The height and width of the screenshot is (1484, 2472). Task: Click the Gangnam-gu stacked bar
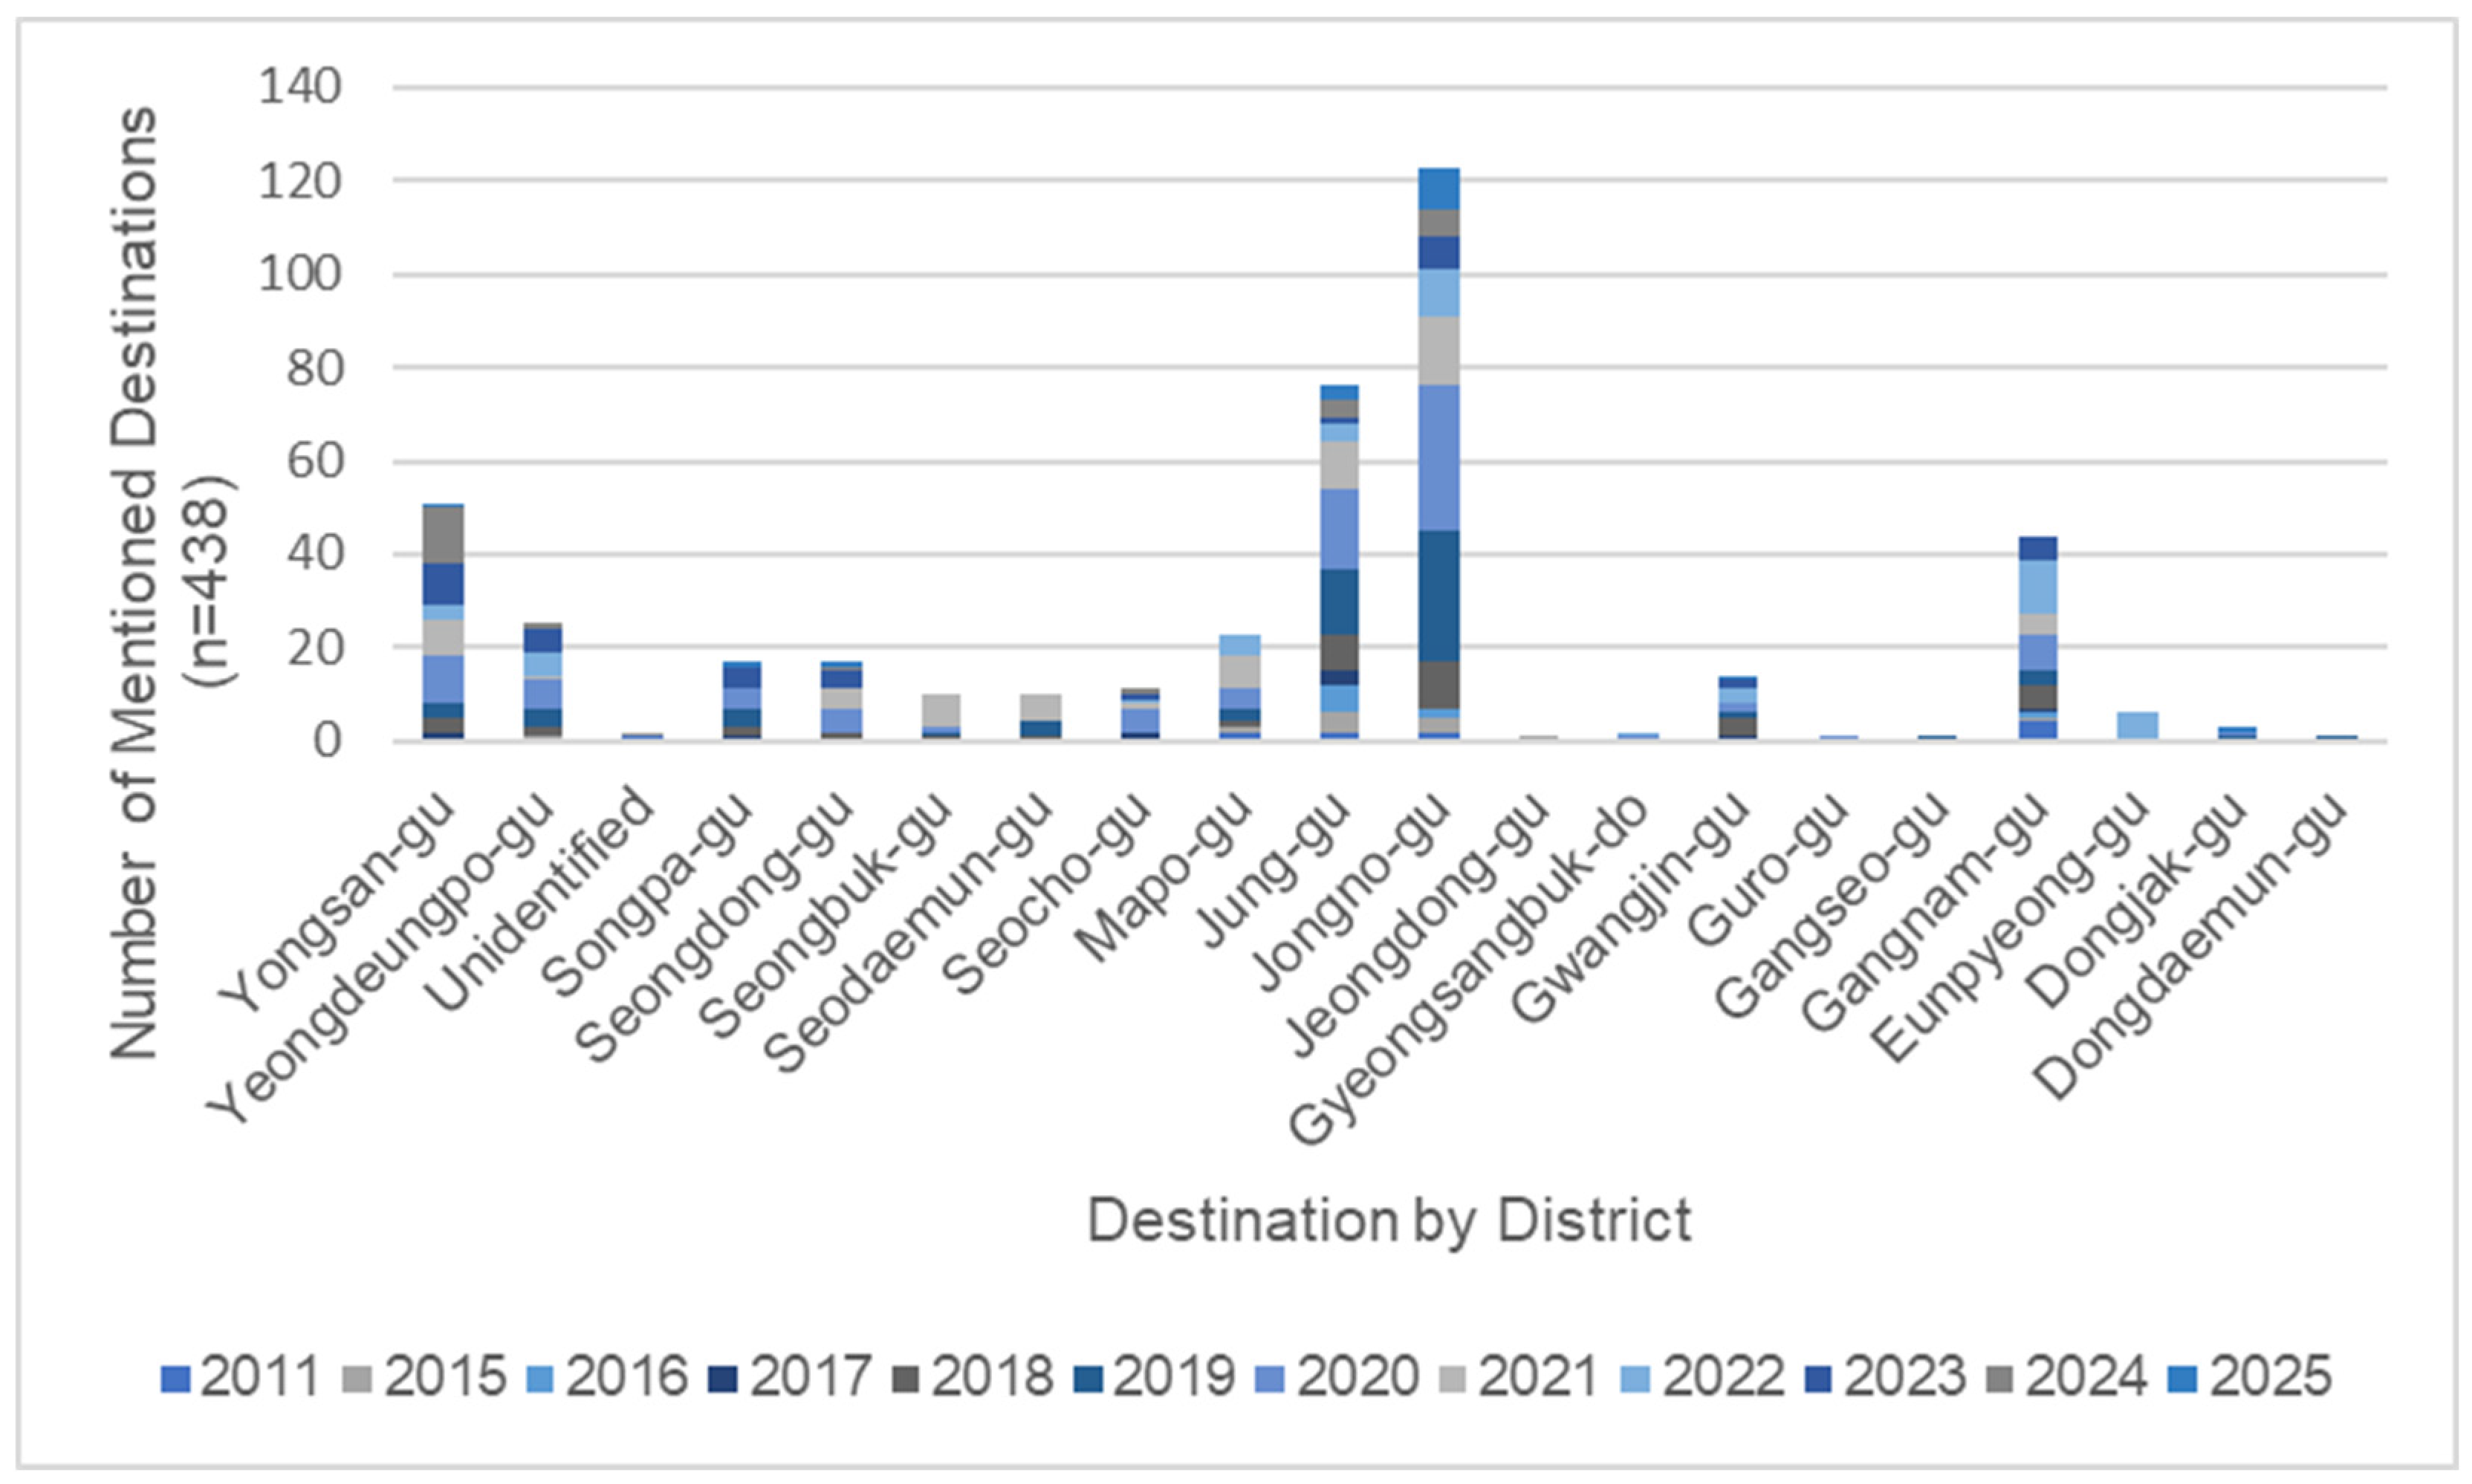click(x=2038, y=639)
